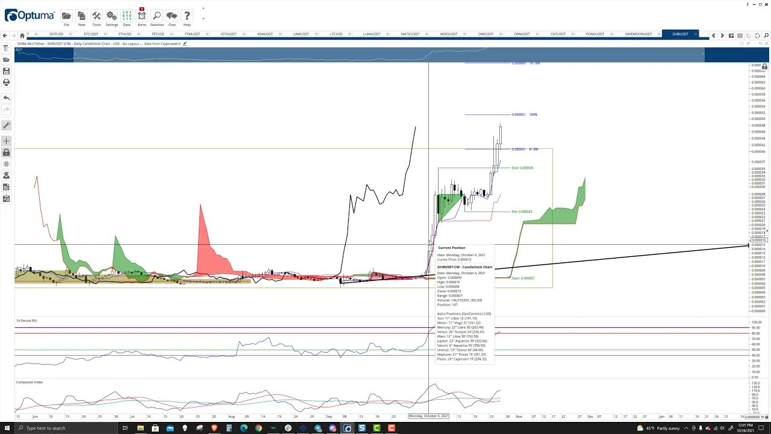Image resolution: width=771 pixels, height=434 pixels.
Task: Click the crosshair plus icon in left sidebar
Action: (7, 141)
